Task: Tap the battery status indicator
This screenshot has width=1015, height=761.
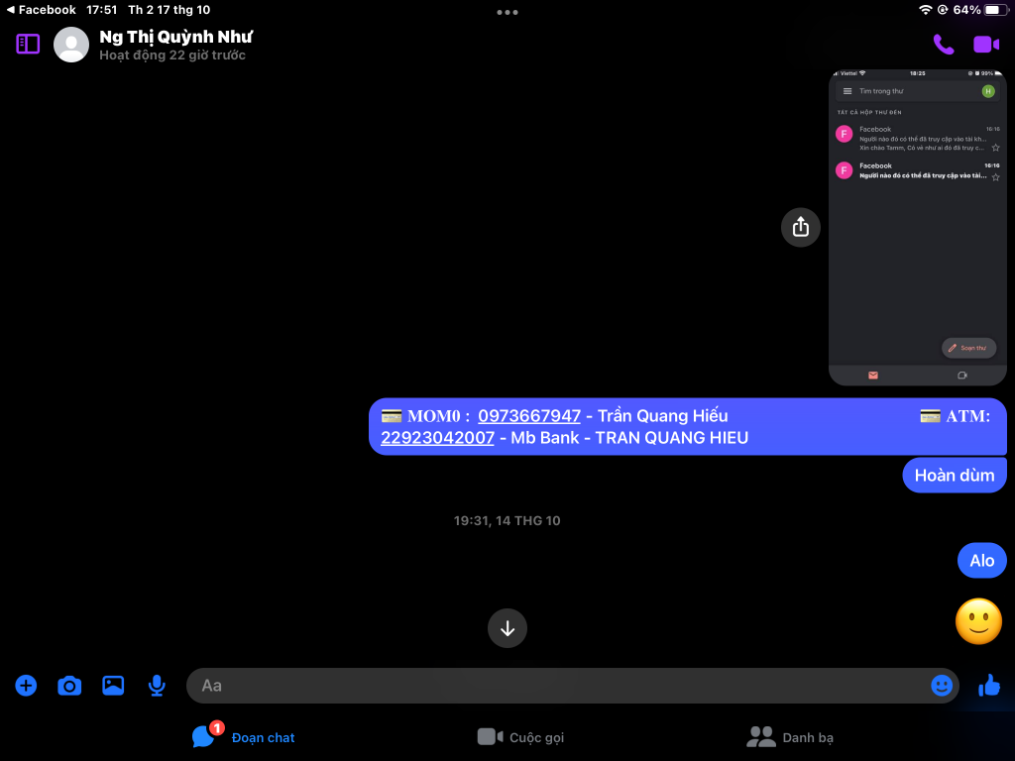Action: point(997,10)
